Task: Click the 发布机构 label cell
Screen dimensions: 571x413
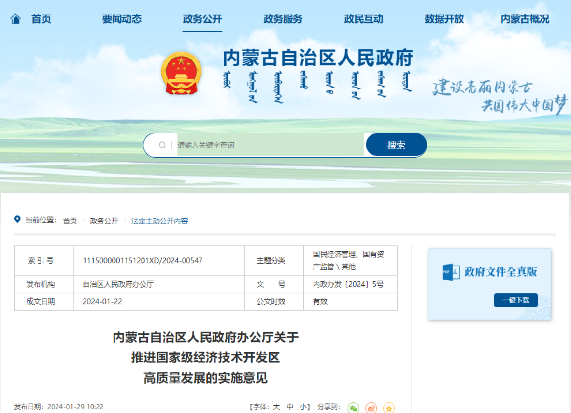Action: coord(44,284)
